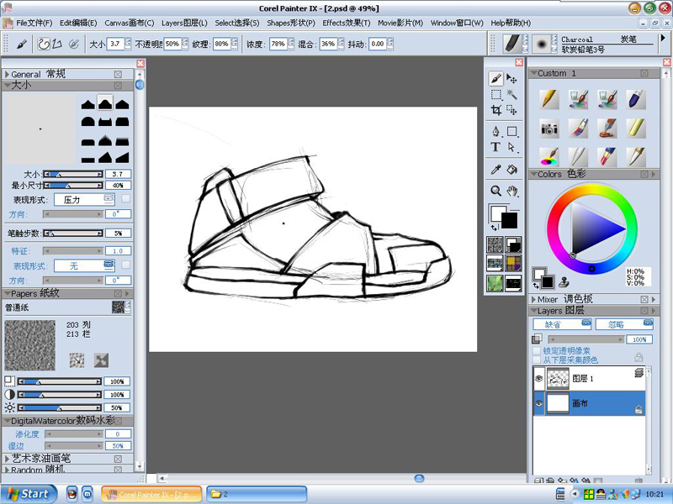Click the Windows Start button

29,494
